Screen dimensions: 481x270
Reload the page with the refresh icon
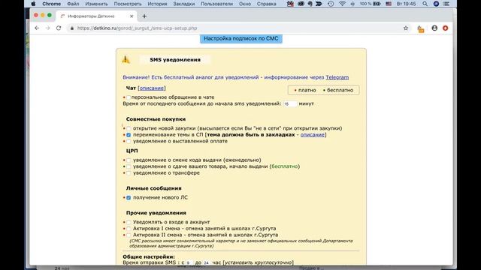coord(59,28)
